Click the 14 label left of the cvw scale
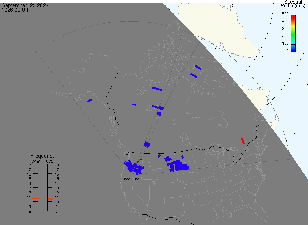Screen dimensions: 308x225 point(29,184)
